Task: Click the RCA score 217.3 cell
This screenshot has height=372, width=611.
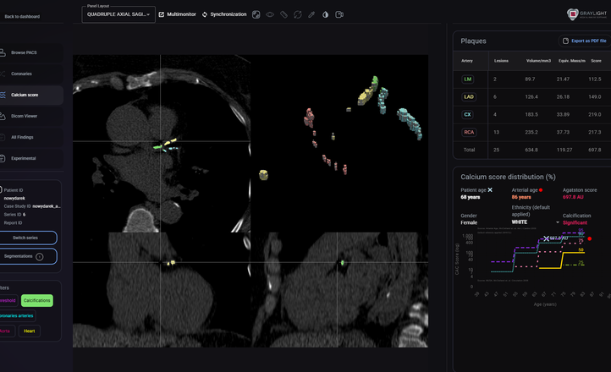Action: click(x=595, y=132)
